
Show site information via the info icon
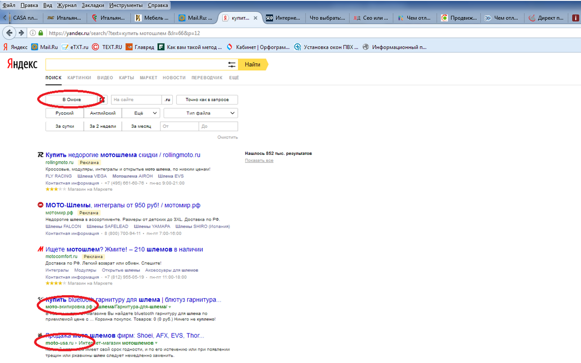pos(33,33)
